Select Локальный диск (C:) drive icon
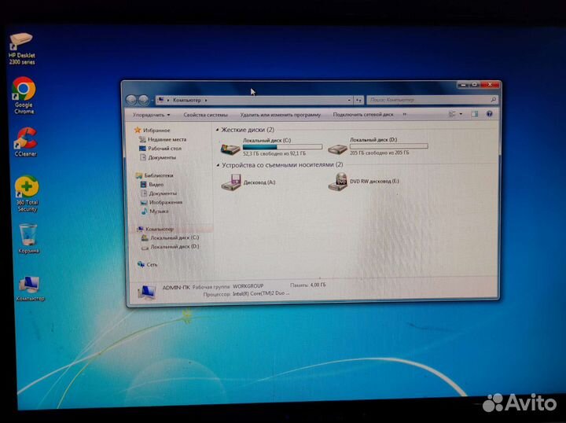 (x=230, y=147)
